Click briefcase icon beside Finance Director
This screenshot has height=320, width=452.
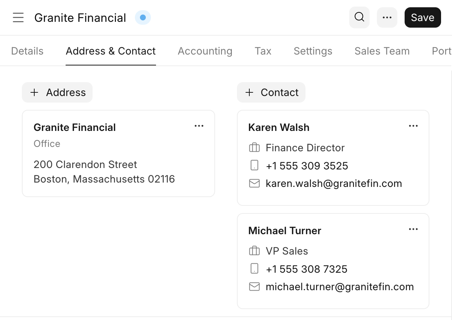click(x=254, y=148)
